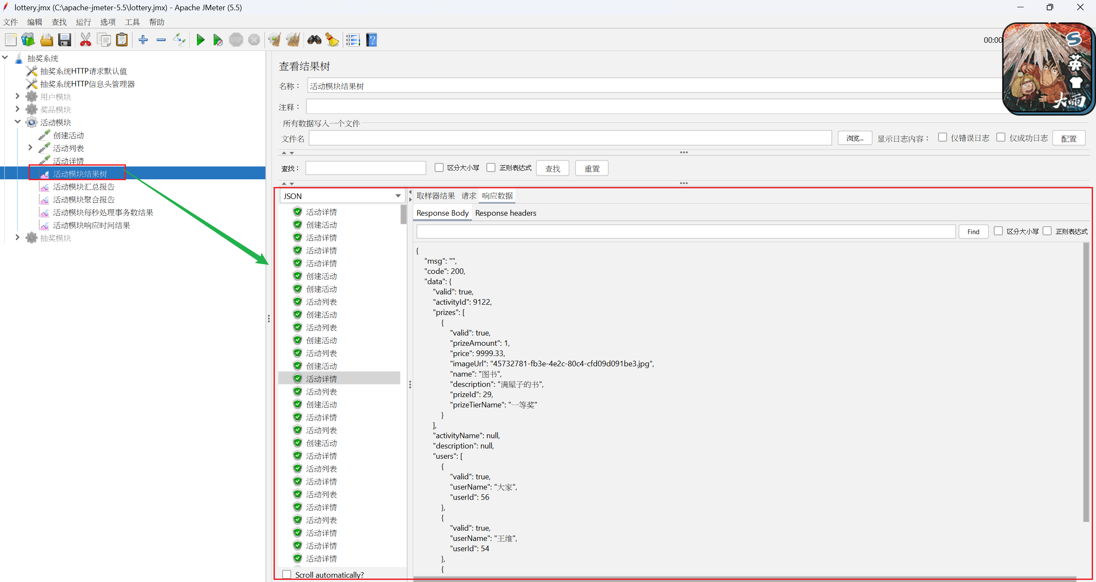This screenshot has height=582, width=1096.
Task: Enable 仅成功日志 checkbox
Action: tap(1001, 137)
